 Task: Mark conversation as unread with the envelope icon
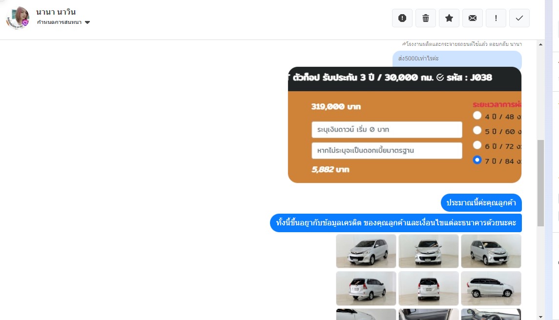point(473,18)
